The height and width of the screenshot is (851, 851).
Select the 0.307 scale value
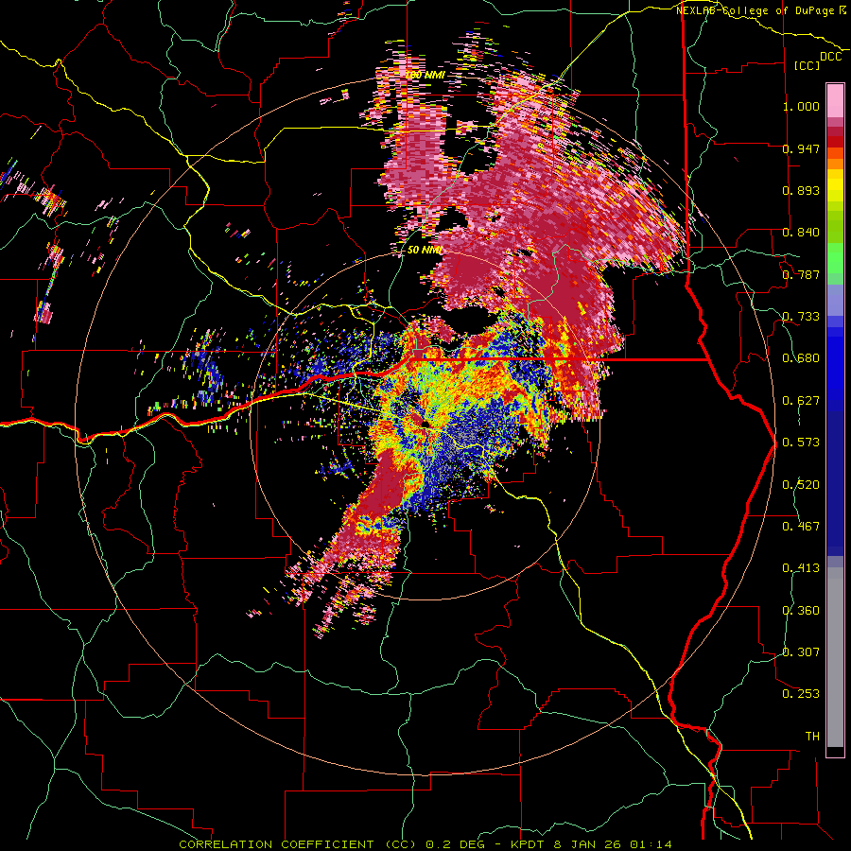(x=801, y=652)
